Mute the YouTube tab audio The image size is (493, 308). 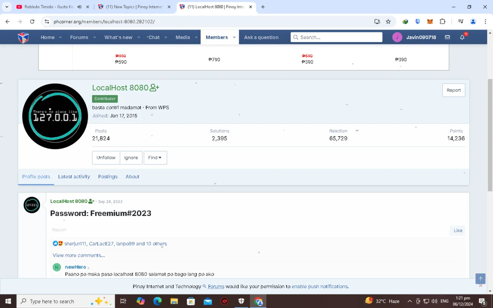tap(79, 7)
